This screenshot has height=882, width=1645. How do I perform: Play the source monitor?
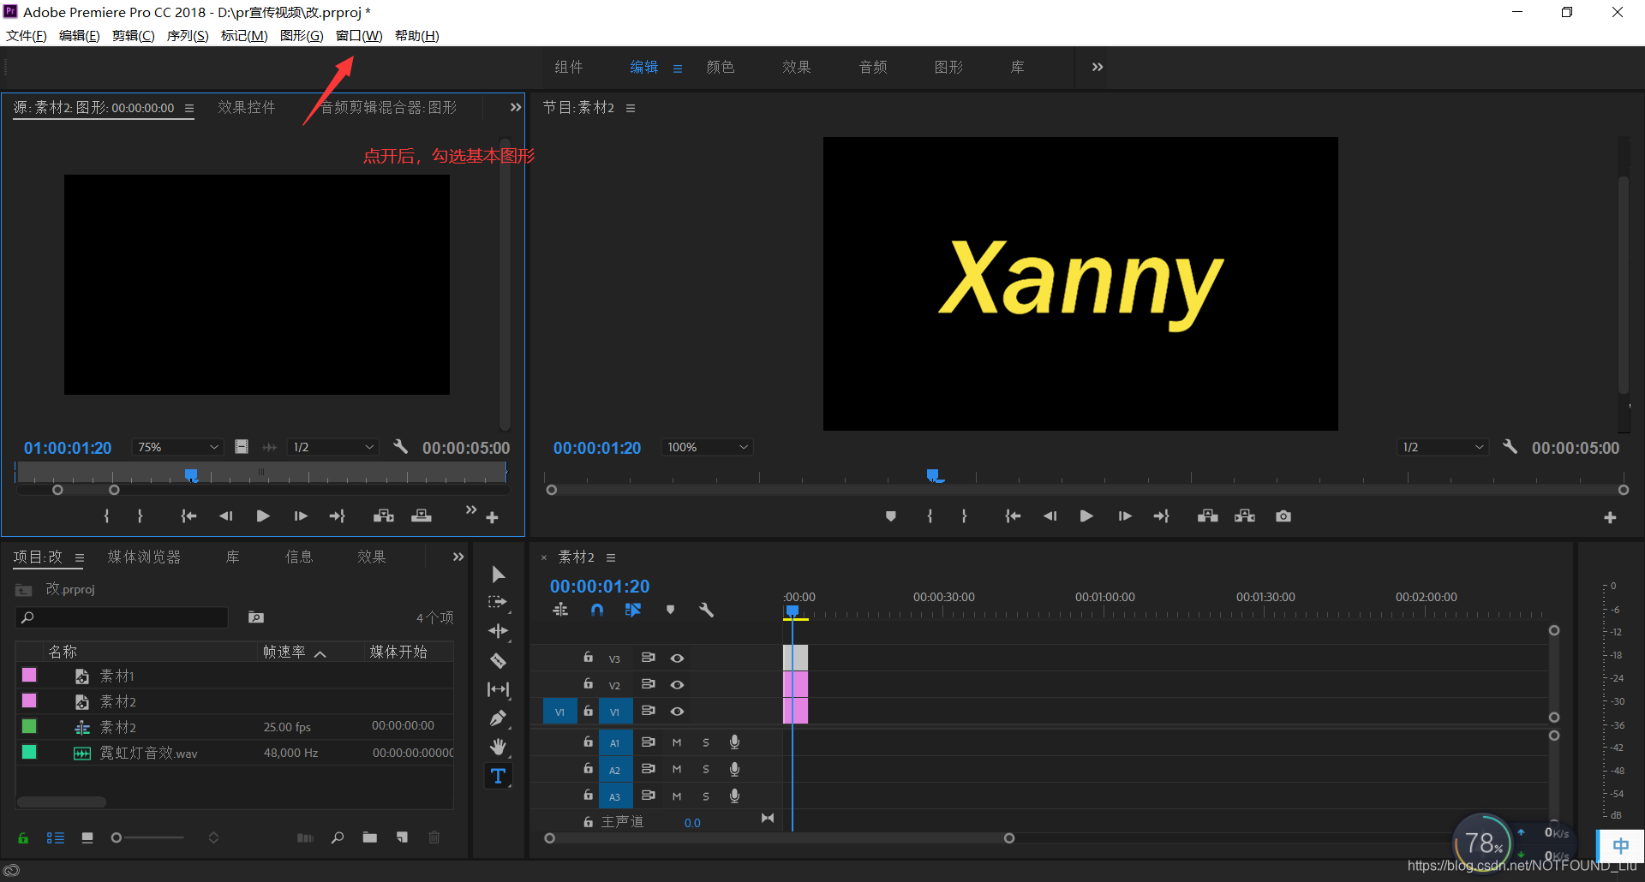(263, 515)
